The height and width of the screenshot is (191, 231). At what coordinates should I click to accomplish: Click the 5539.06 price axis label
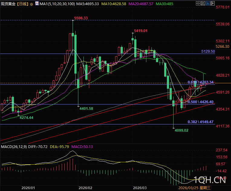223,24
